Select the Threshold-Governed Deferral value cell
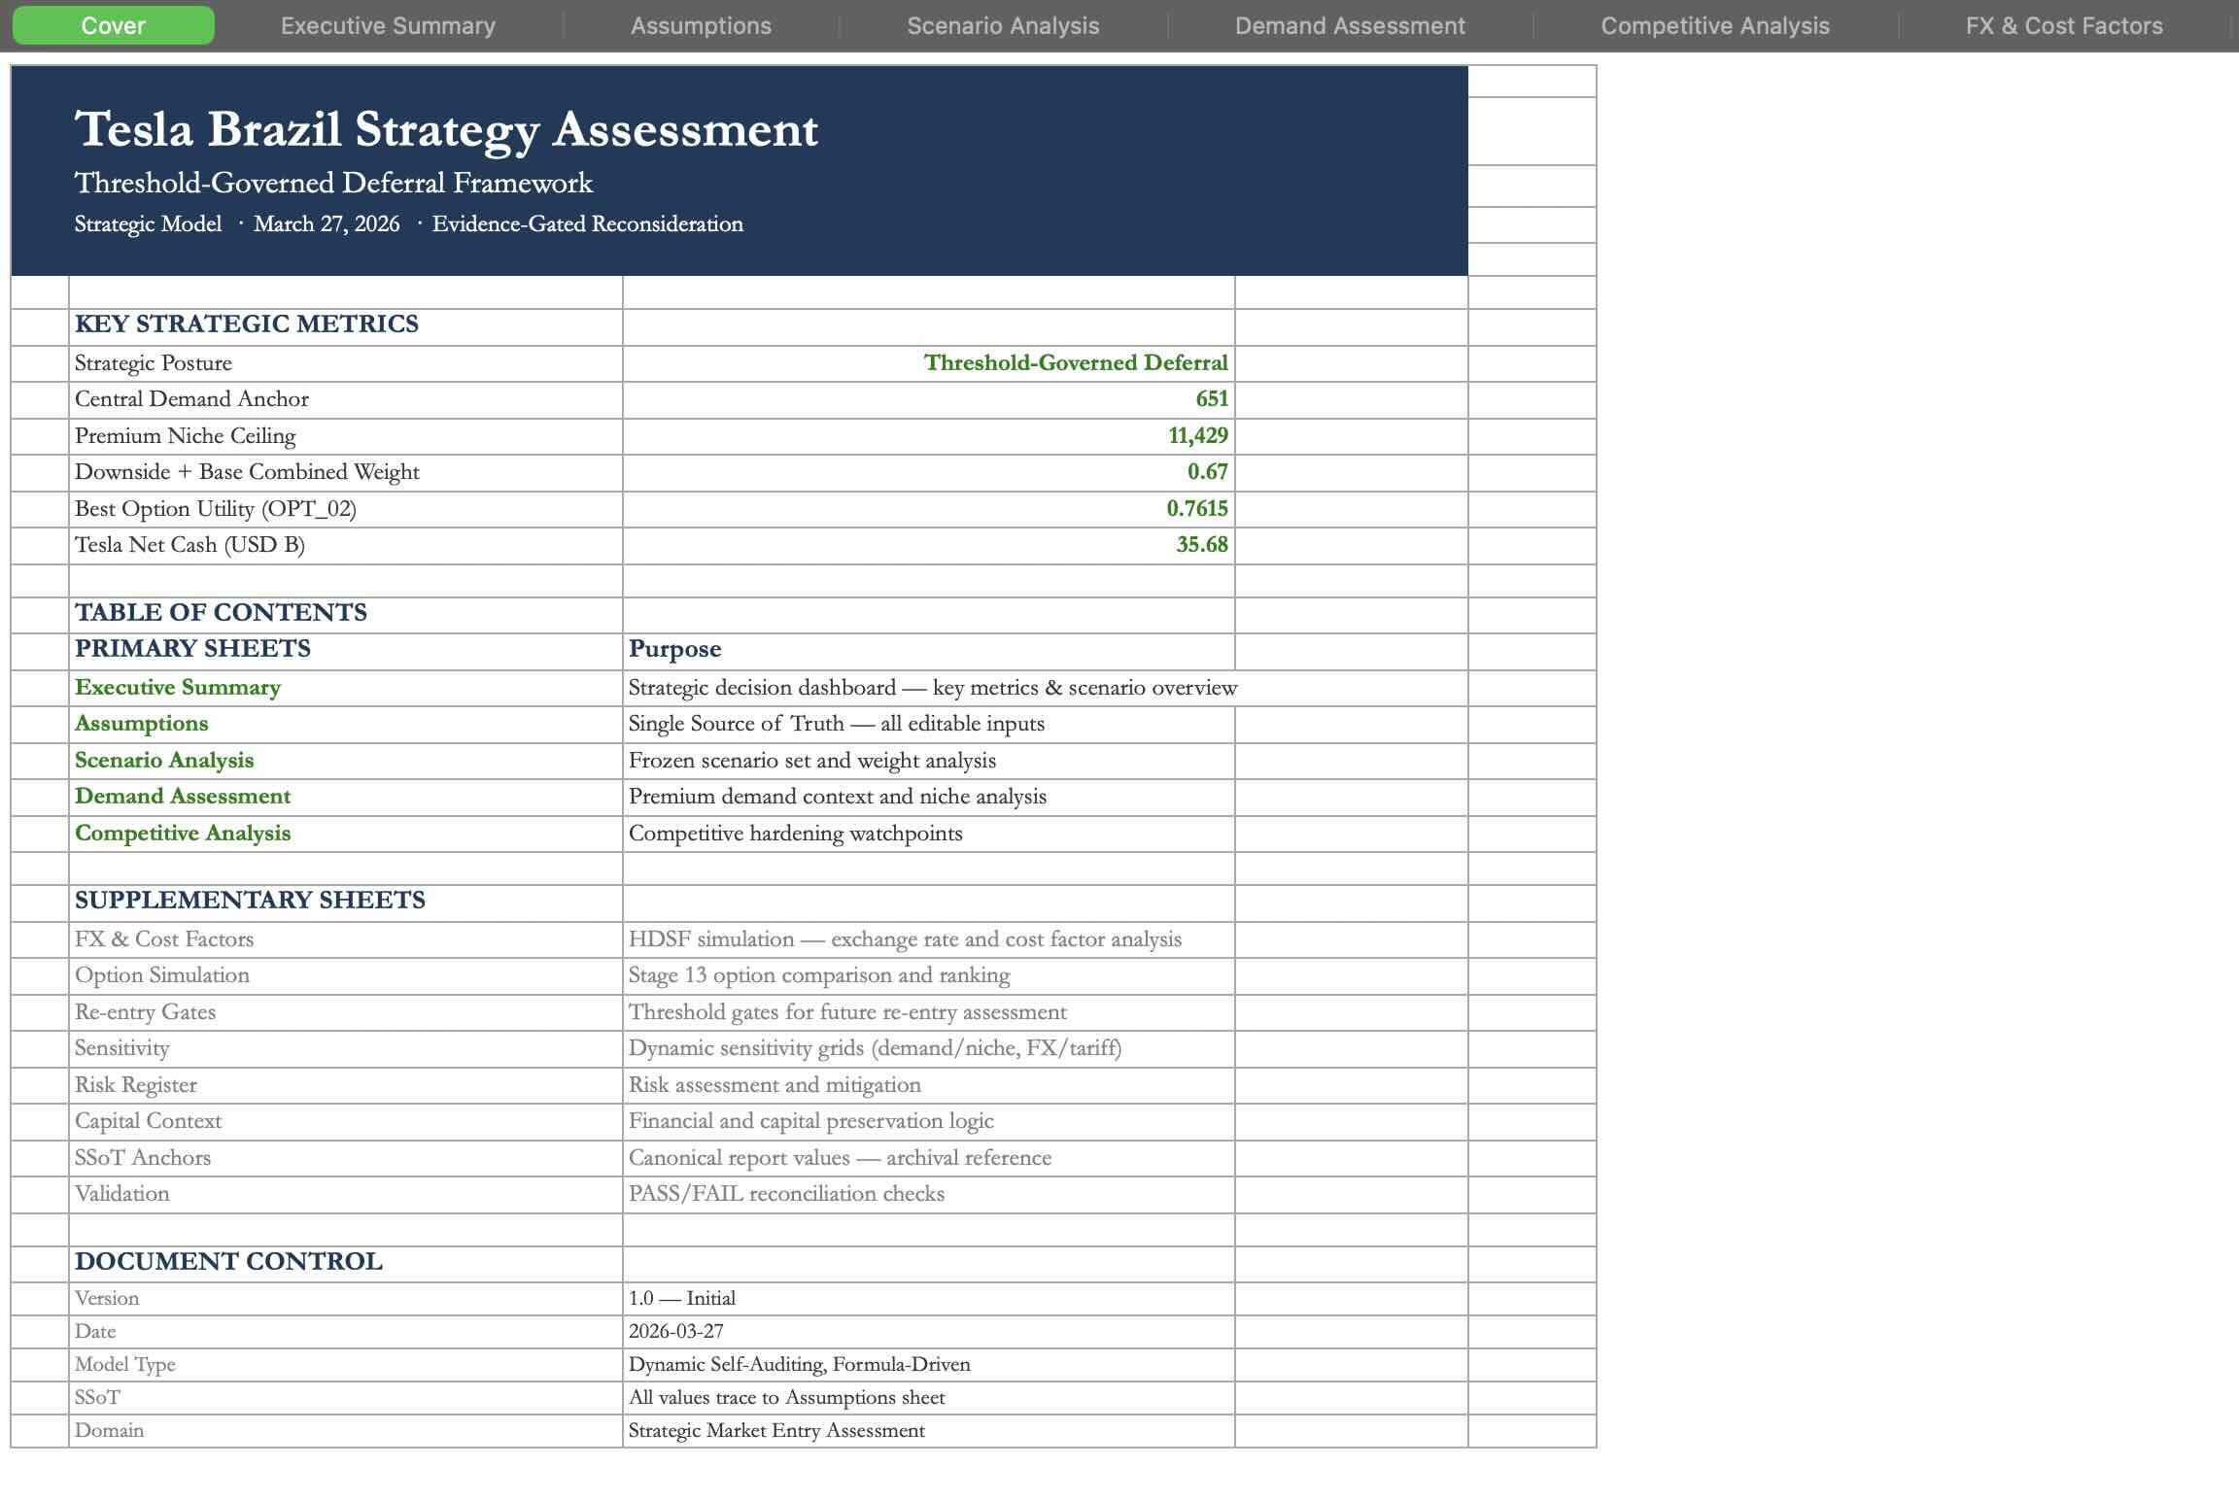 [x=1075, y=363]
